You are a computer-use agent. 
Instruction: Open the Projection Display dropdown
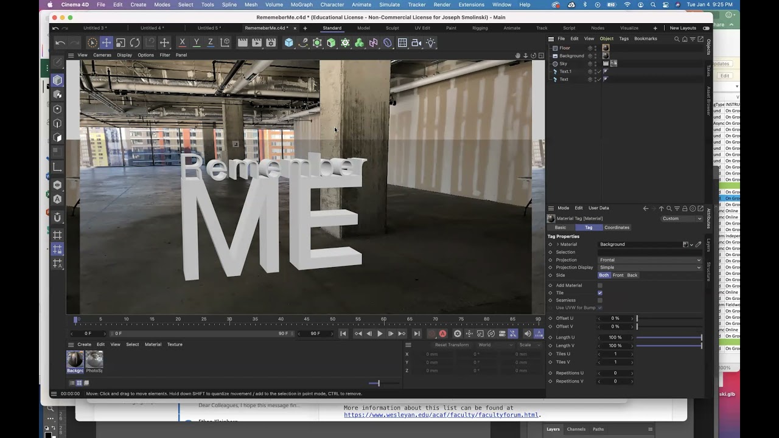pos(650,268)
